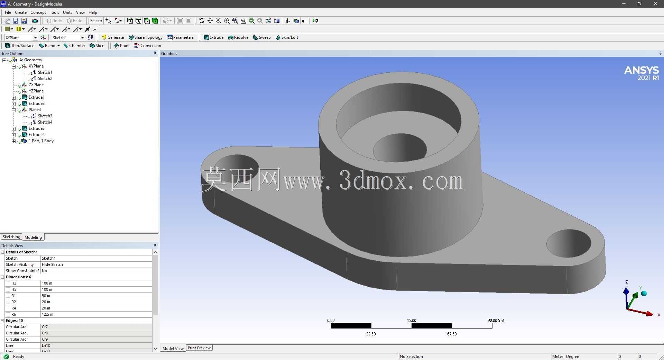Tick the R6 dimension checkbox
664x360 pixels.
(x=8, y=314)
